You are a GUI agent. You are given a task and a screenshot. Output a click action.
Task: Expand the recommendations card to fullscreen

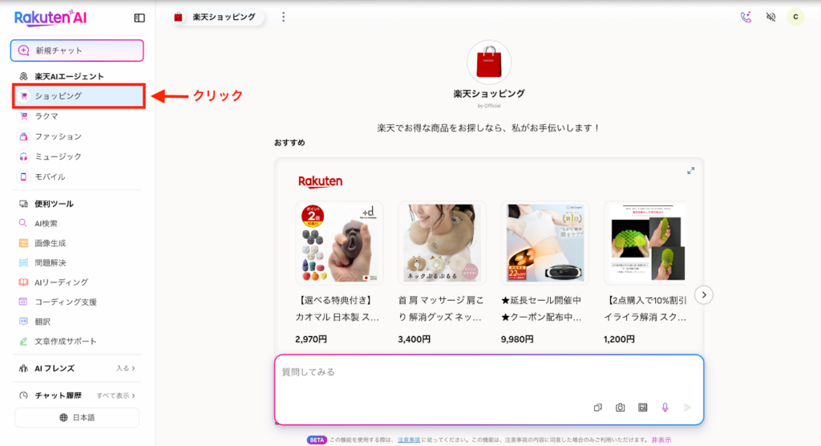(690, 171)
